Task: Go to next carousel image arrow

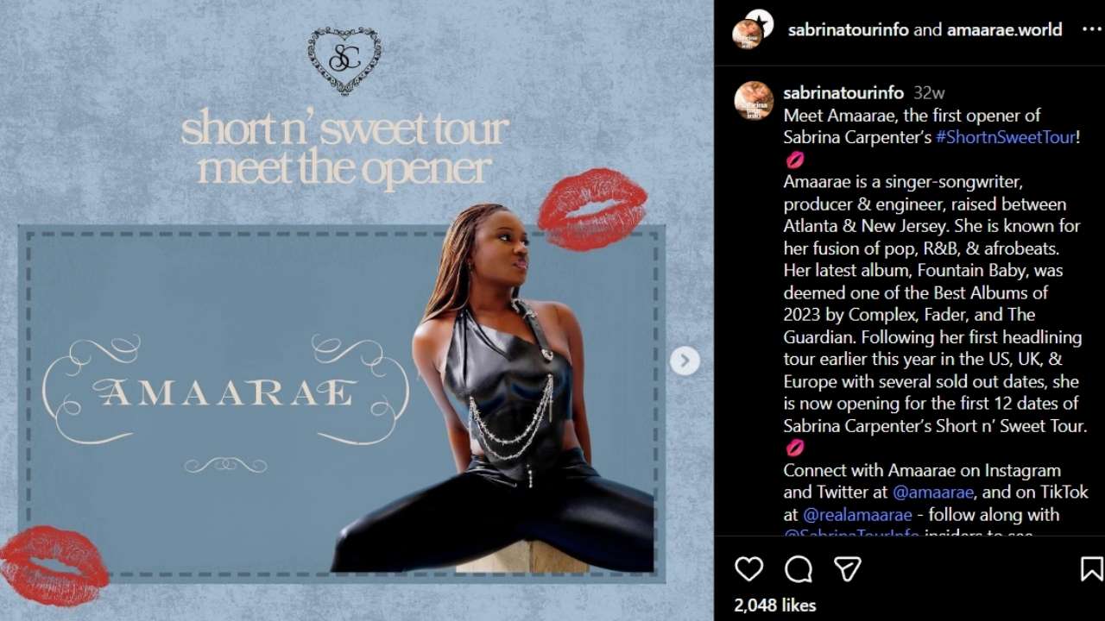Action: tap(685, 361)
